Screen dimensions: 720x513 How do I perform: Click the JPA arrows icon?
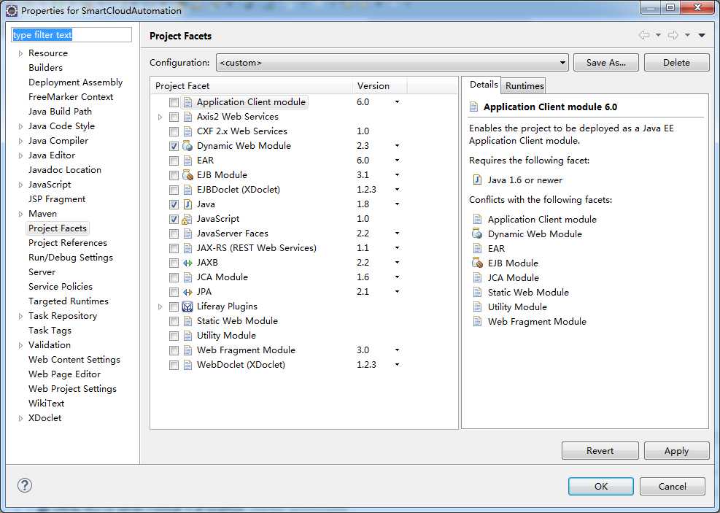point(187,292)
